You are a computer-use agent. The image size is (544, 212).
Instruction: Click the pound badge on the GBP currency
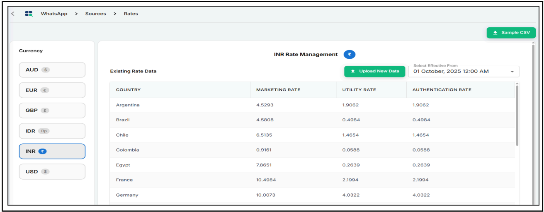(x=45, y=111)
